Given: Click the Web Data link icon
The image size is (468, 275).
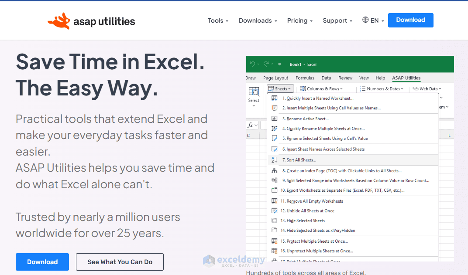Looking at the screenshot, I should tap(416, 88).
